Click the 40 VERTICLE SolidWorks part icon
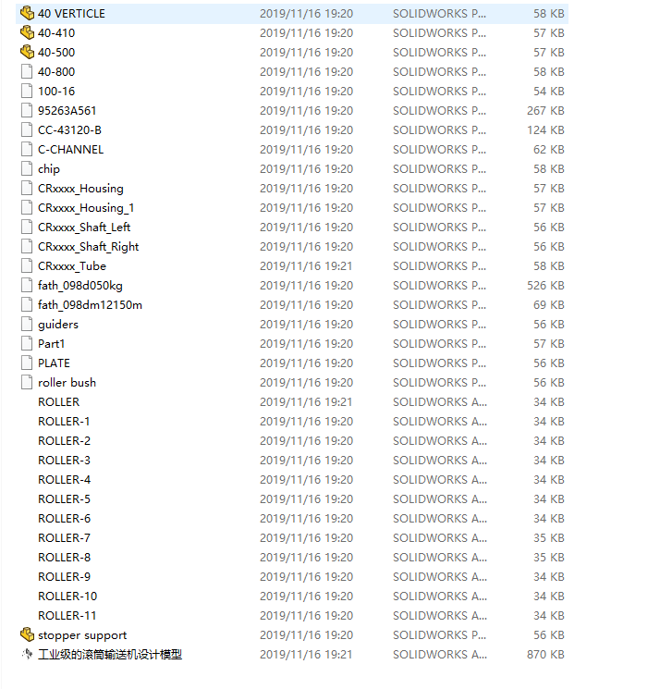 (27, 14)
